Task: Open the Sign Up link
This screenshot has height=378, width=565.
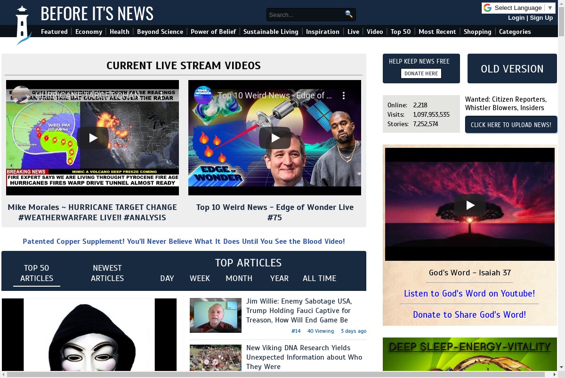Action: 541,18
